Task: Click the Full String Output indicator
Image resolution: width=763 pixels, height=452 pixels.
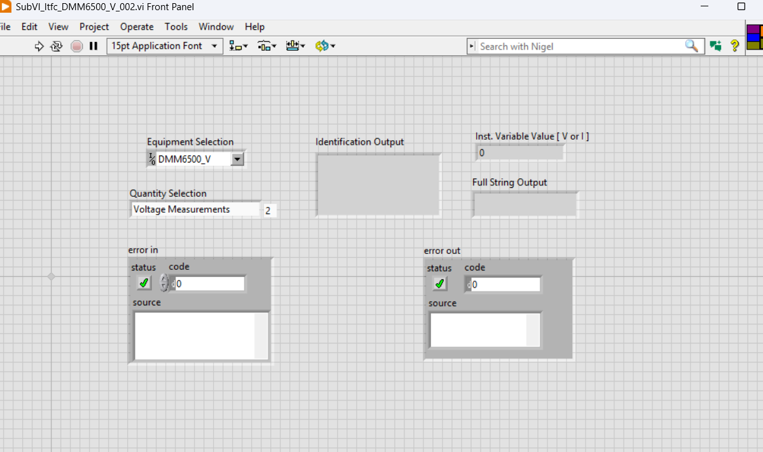Action: [525, 204]
